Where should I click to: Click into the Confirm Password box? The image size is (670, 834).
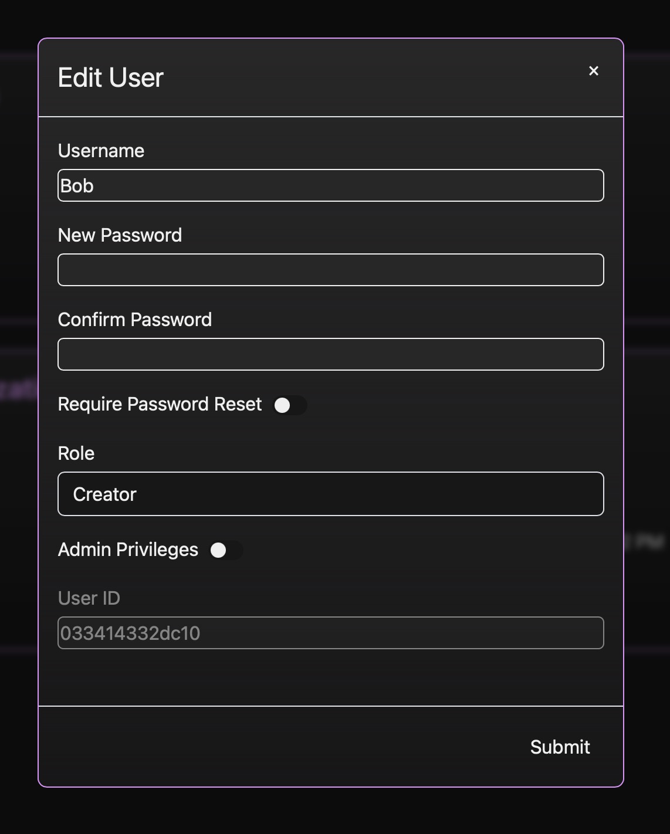[x=330, y=354]
